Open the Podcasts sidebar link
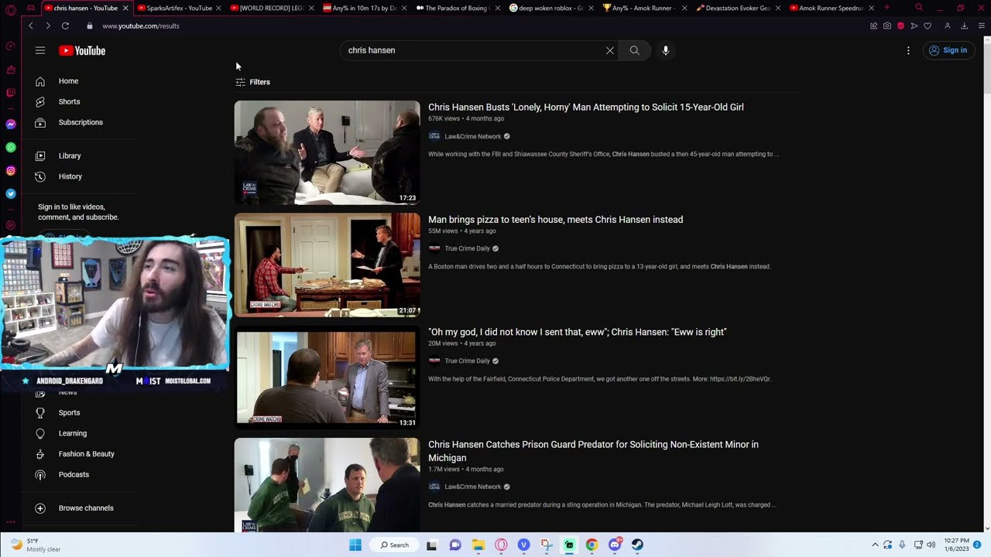 (74, 475)
